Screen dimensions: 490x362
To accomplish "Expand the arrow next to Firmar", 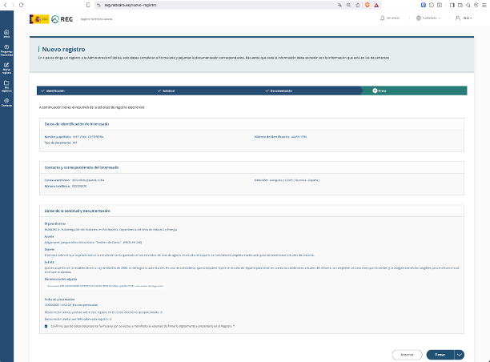I will 459,354.
